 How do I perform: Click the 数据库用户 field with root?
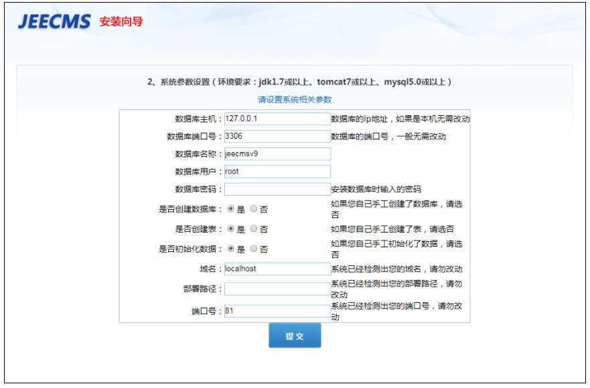277,172
